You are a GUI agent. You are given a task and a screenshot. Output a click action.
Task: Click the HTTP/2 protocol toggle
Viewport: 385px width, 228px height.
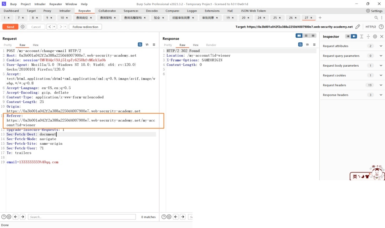(x=370, y=27)
